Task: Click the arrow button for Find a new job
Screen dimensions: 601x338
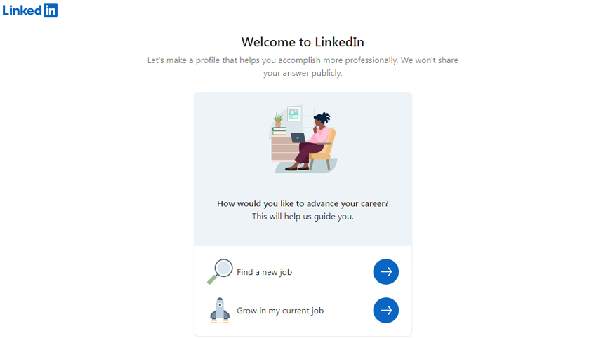Action: (385, 272)
